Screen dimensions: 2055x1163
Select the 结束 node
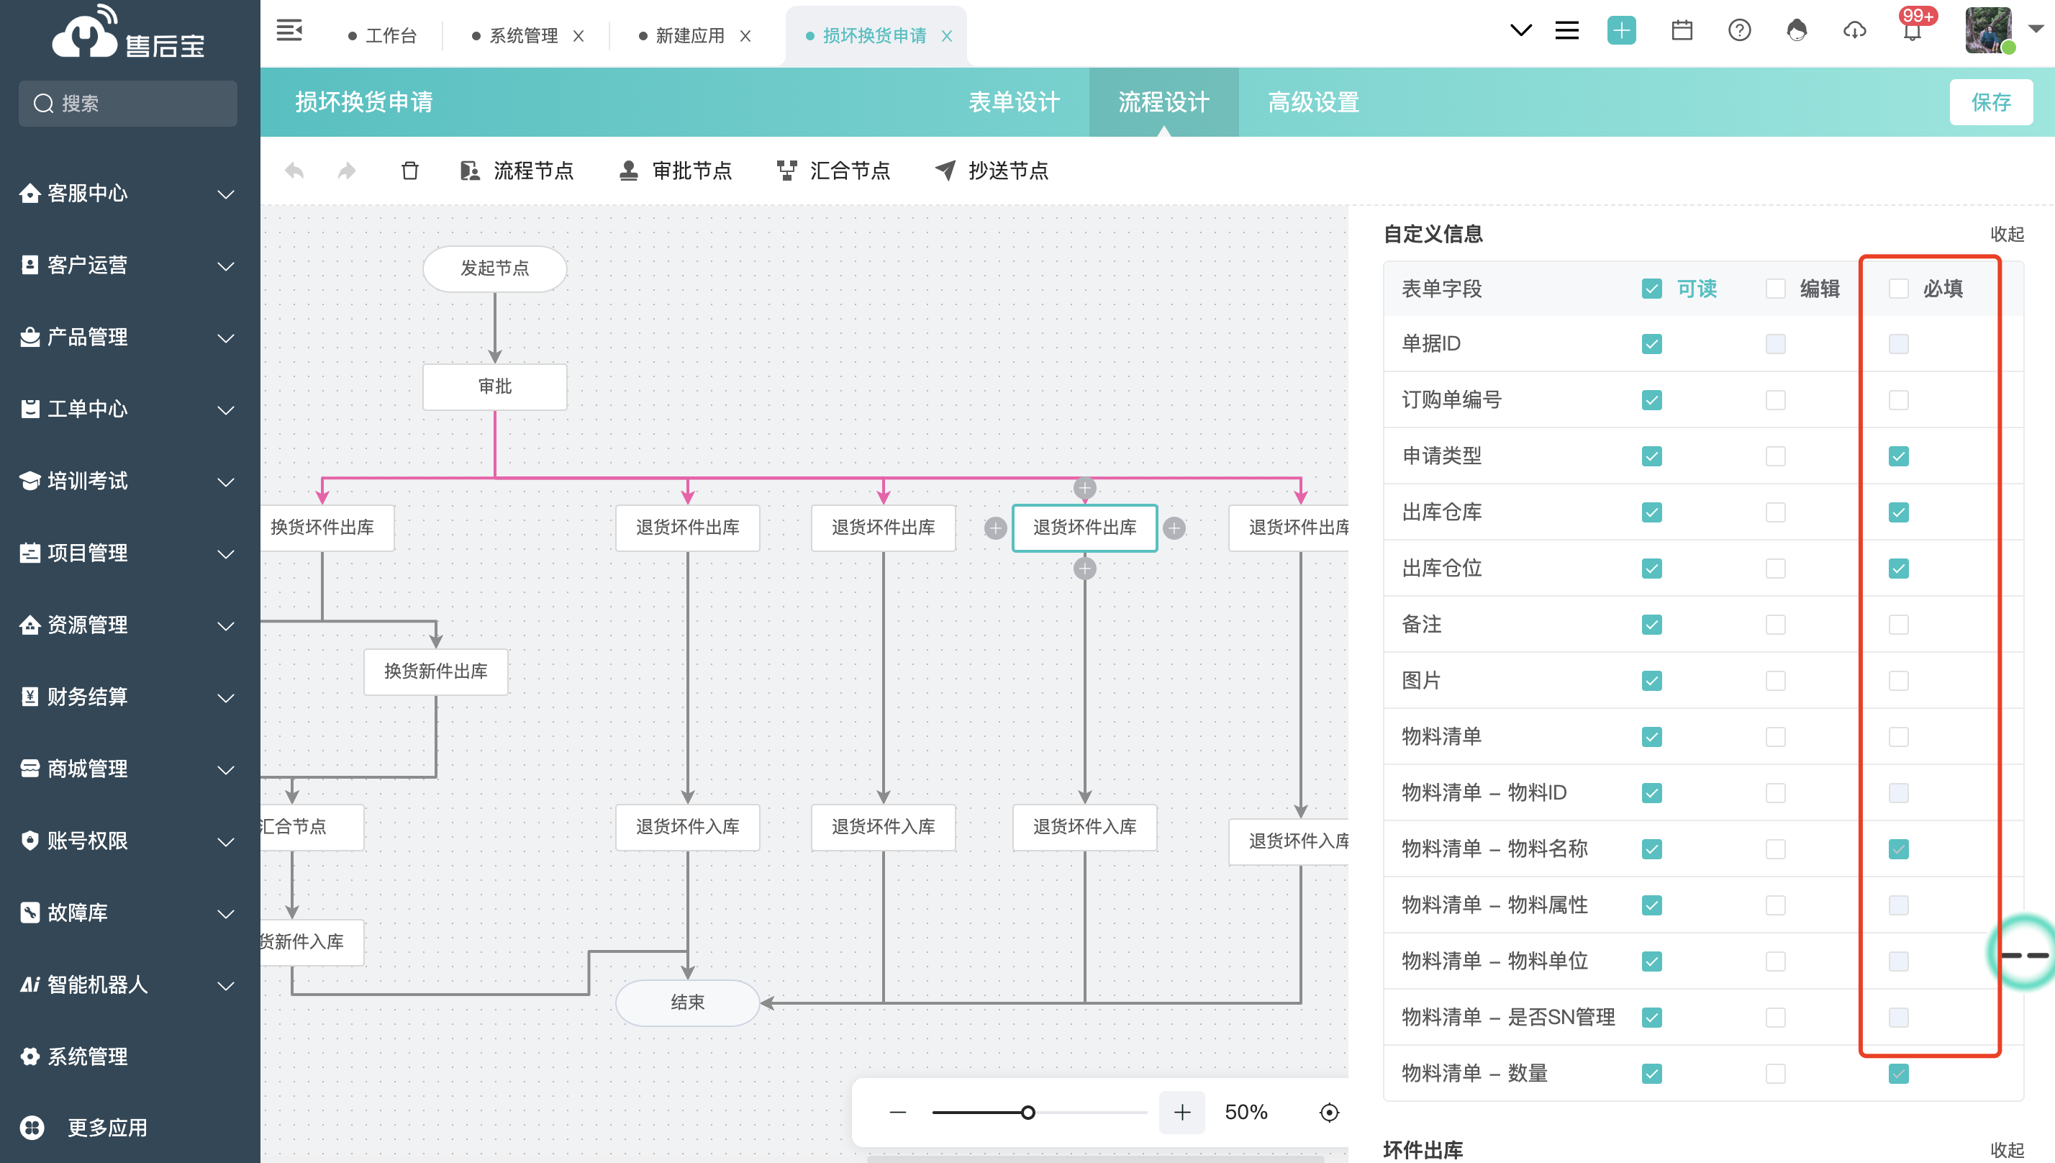pyautogui.click(x=687, y=1003)
